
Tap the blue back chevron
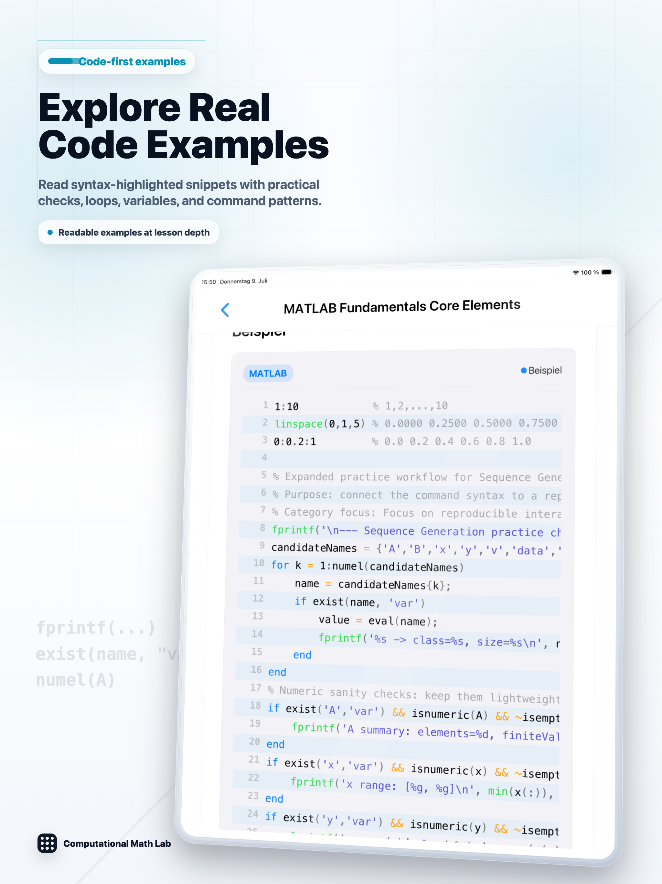(225, 310)
